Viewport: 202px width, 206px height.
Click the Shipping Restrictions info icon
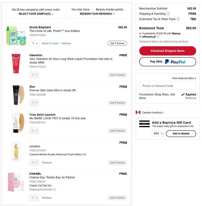[55, 190]
